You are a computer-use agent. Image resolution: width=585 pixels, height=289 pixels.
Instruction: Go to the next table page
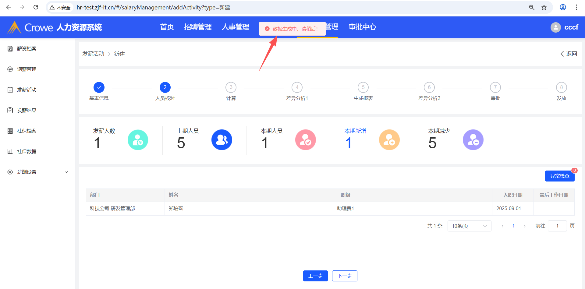[524, 226]
